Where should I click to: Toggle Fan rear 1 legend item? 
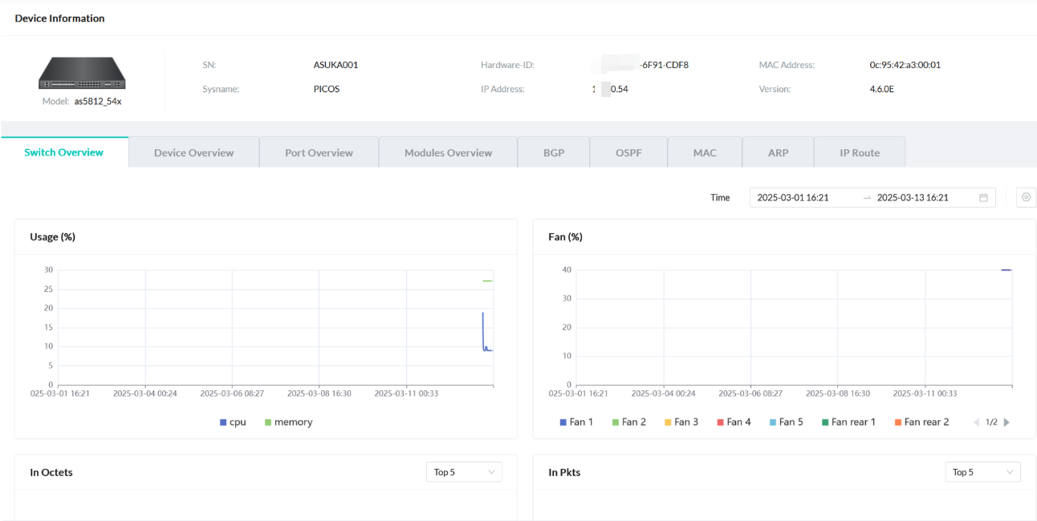(847, 422)
